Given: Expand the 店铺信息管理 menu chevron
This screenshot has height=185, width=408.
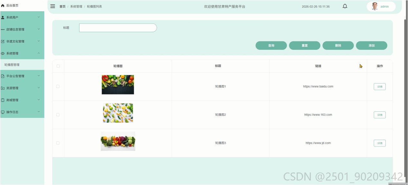Looking at the screenshot, I should tap(39, 29).
